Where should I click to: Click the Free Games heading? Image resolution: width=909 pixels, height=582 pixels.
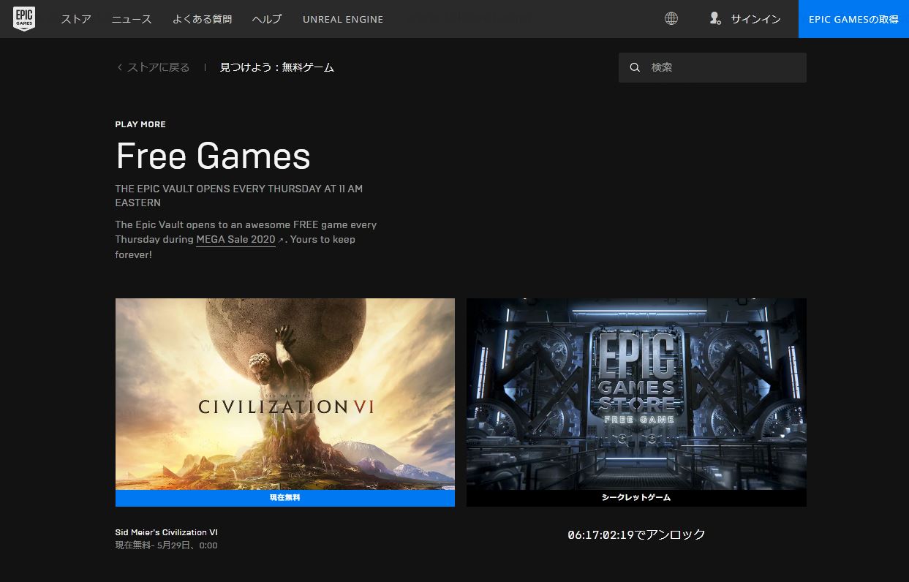(x=213, y=156)
